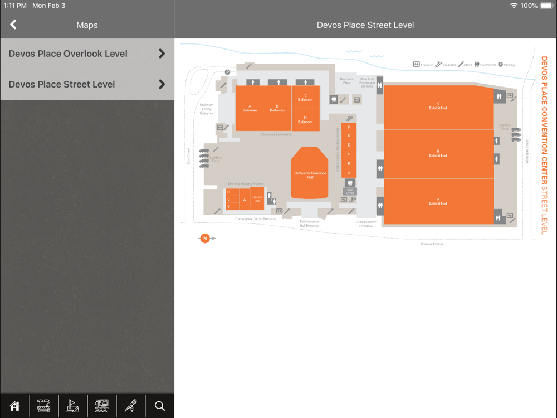The width and height of the screenshot is (557, 418).
Task: Tap the Parking legend icon
Action: 500,64
